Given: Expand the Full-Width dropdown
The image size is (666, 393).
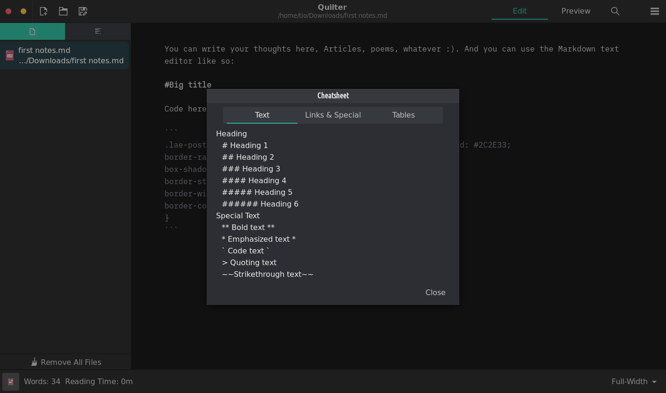Looking at the screenshot, I should click(634, 382).
